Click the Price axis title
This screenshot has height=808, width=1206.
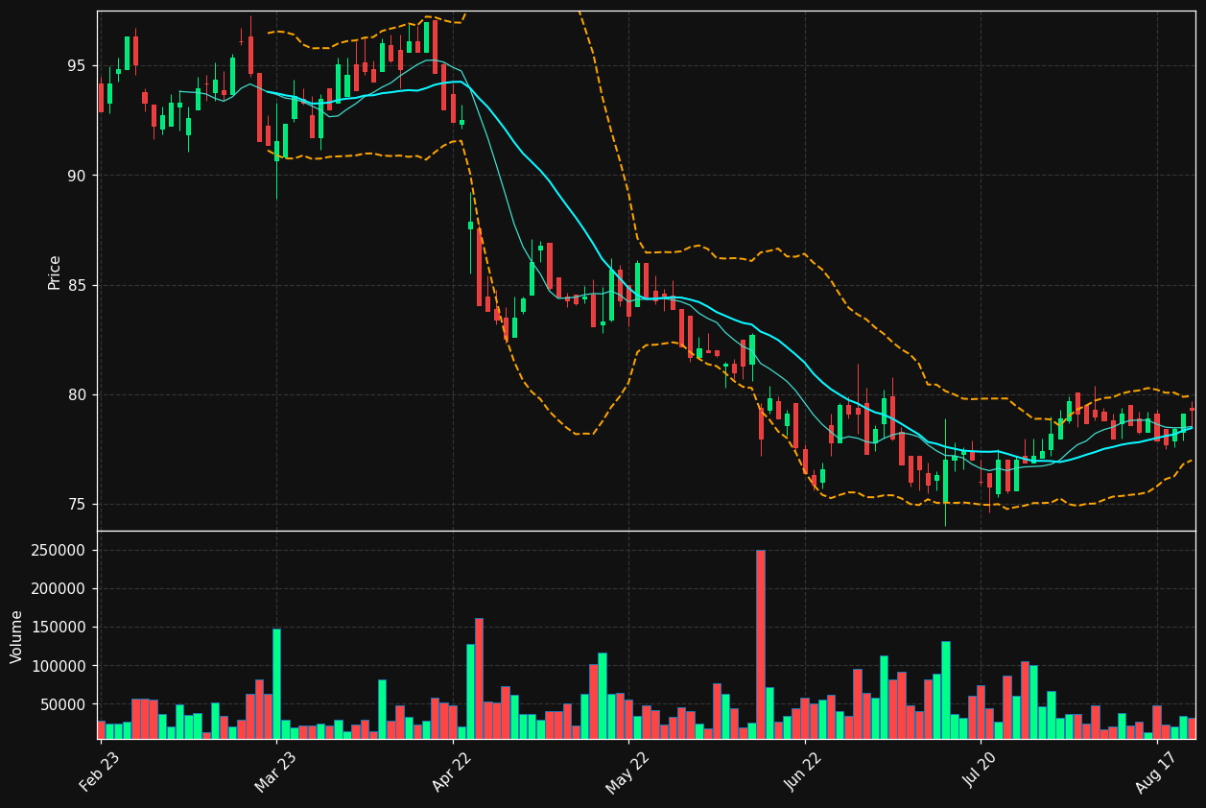tap(55, 272)
